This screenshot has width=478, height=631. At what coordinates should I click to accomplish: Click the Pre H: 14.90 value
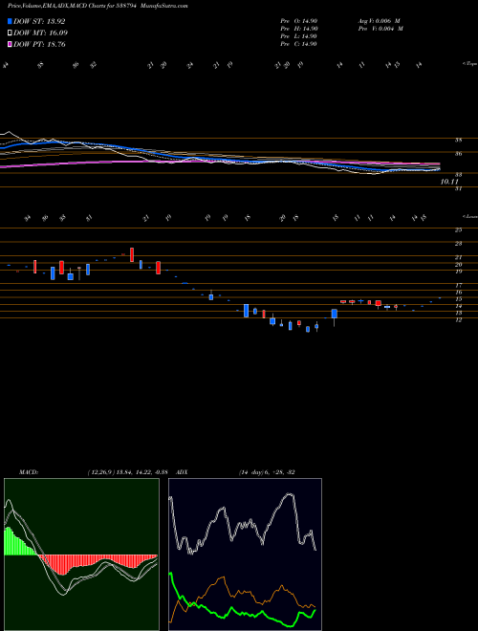point(299,29)
